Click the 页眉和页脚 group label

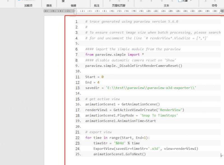[119, 5]
